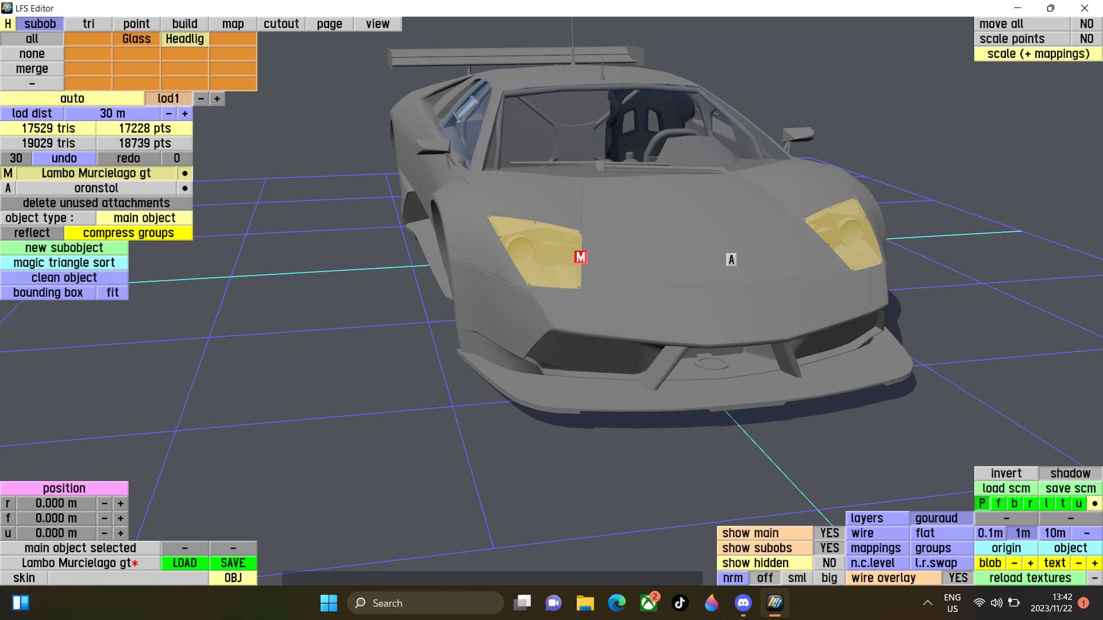Image resolution: width=1103 pixels, height=620 pixels.
Task: Click the skin name input field
Action: coord(128,578)
